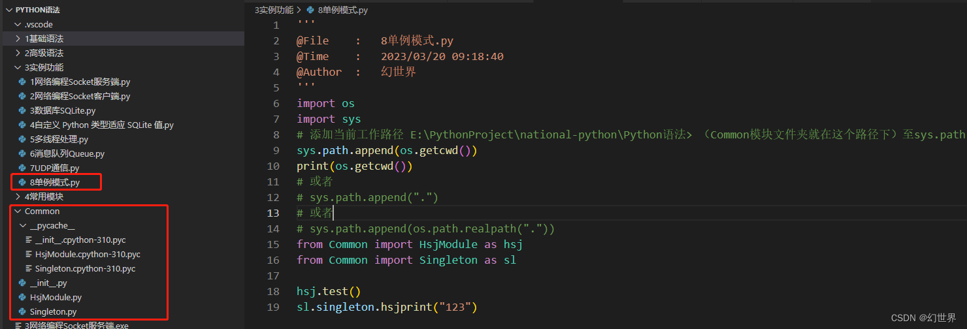
Task: Click Python icon beside 1网络编程Socket服务端.py
Action: click(x=22, y=82)
